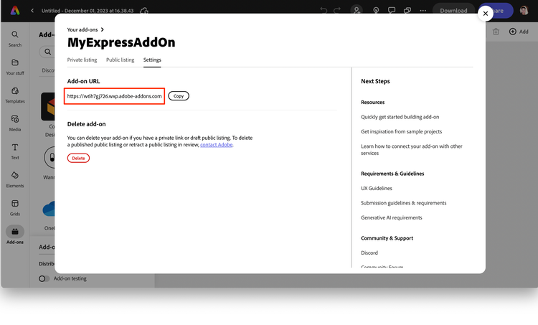Go back using the top-left arrow

click(x=32, y=11)
